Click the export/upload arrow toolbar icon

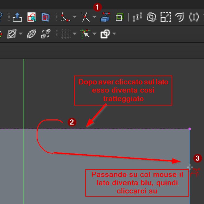click(17, 17)
